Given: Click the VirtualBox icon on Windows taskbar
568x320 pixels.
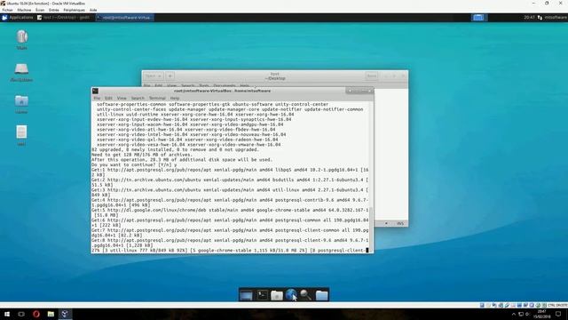Looking at the screenshot, I should (x=65, y=314).
